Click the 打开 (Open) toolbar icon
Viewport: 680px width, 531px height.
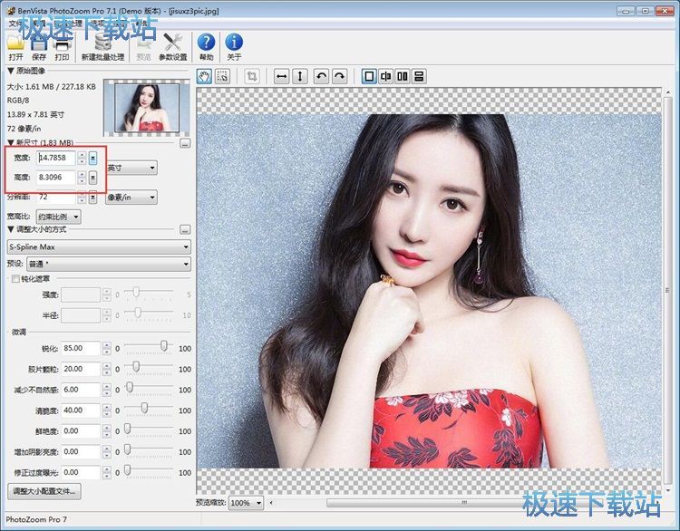15,45
